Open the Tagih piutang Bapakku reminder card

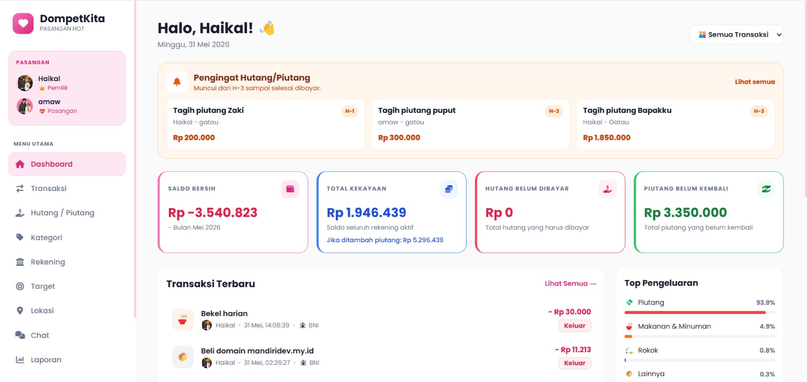[x=676, y=124]
